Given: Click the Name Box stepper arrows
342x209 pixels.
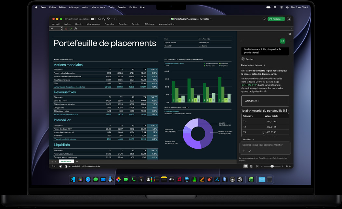Looking at the screenshot, I should [x=61, y=29].
